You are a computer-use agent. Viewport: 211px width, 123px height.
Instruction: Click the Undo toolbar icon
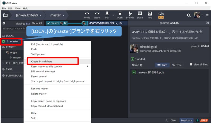point(87,14)
